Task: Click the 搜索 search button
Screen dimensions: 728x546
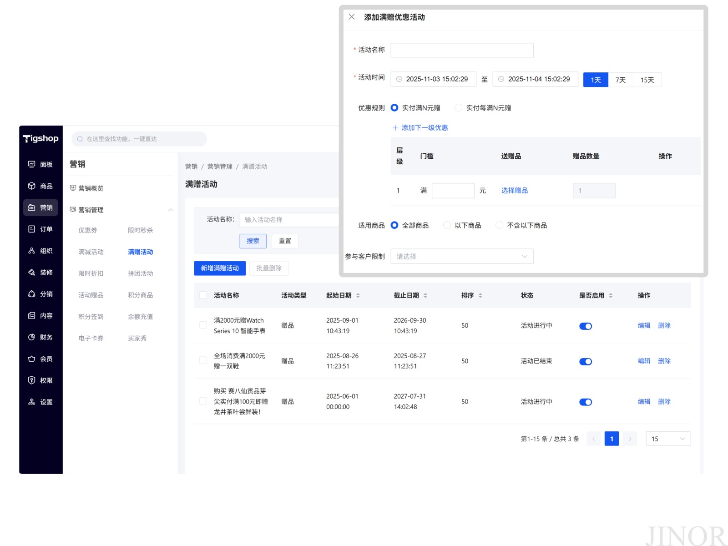Action: (x=253, y=241)
